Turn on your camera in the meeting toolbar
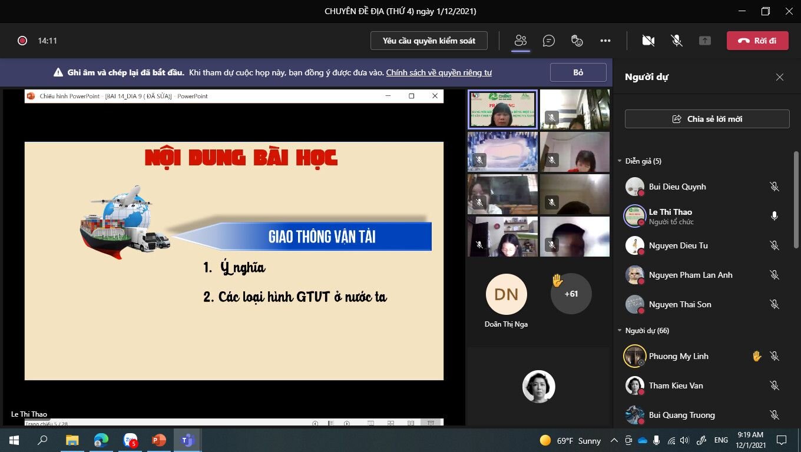 pyautogui.click(x=648, y=41)
